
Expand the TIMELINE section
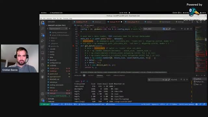(x=59, y=102)
